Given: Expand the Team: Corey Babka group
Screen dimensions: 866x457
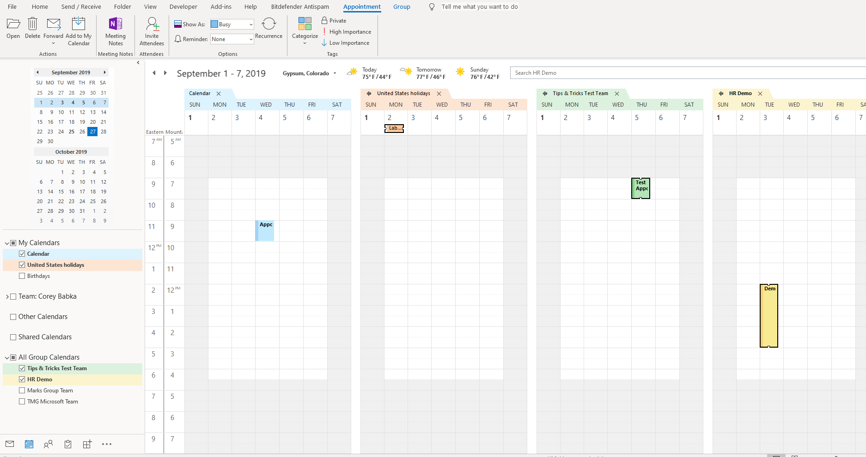Looking at the screenshot, I should click(7, 297).
